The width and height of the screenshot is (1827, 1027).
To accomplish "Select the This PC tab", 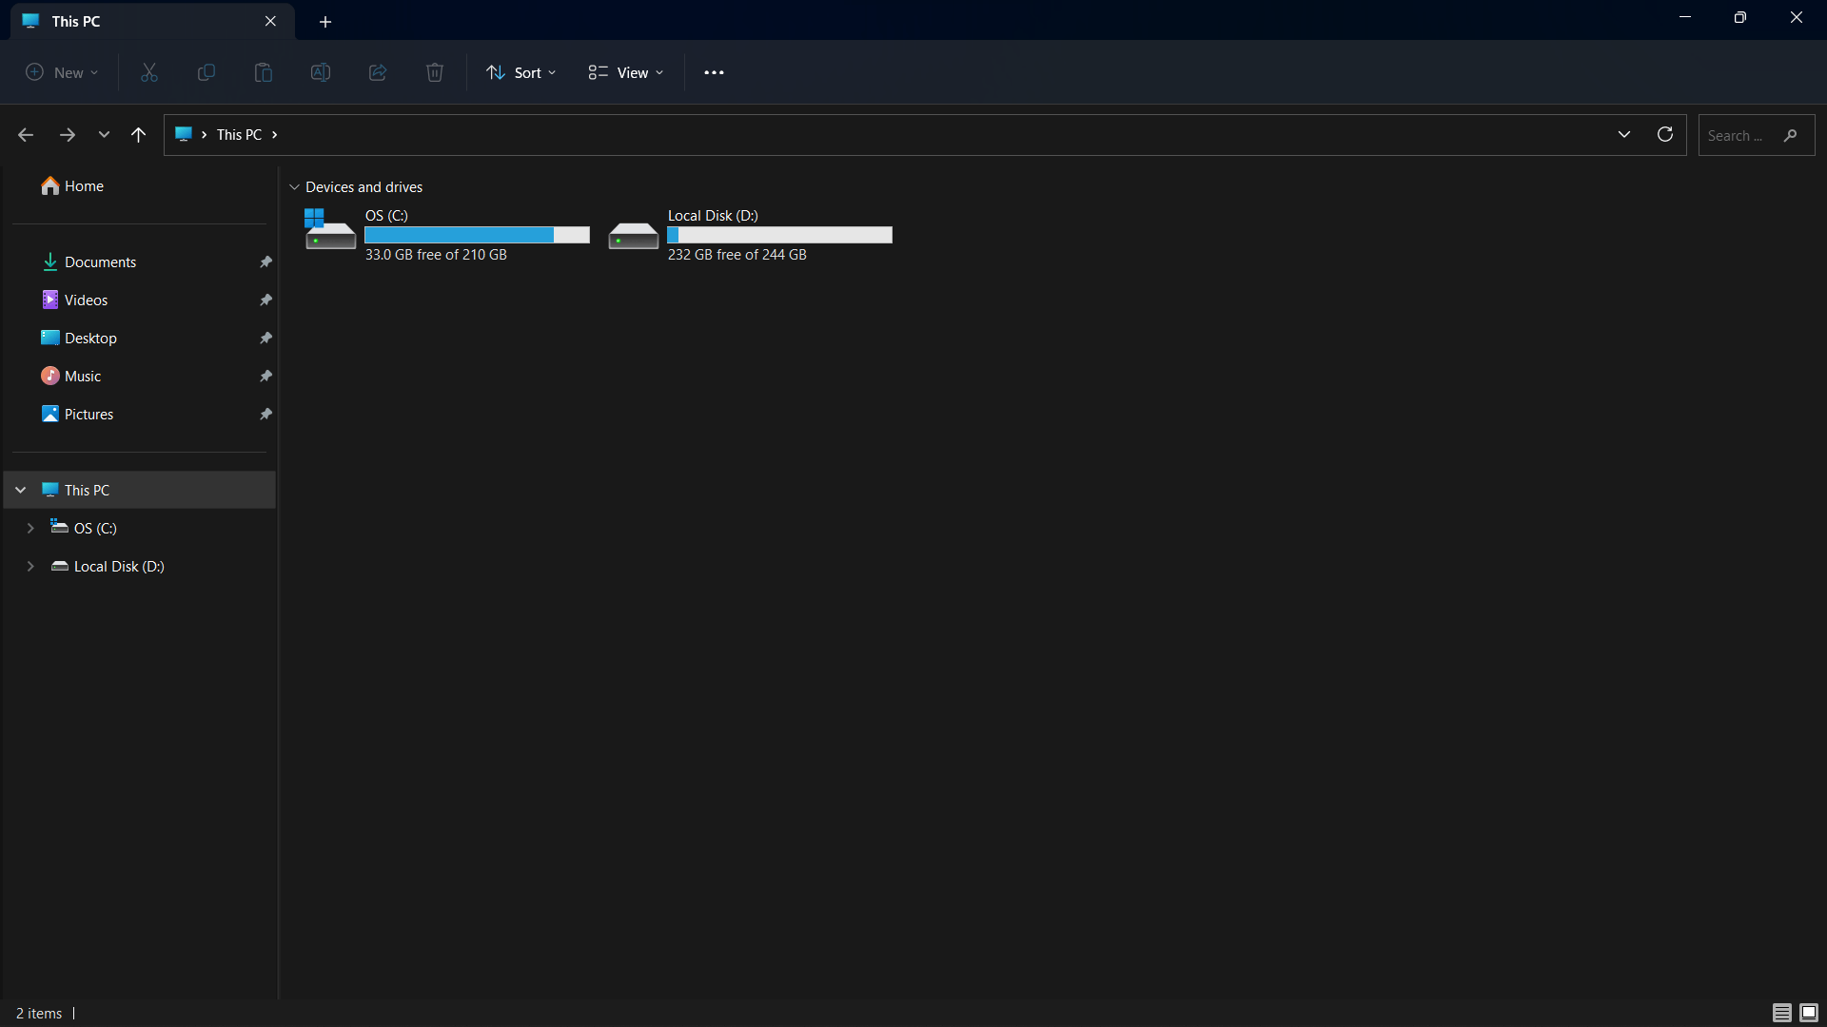I will (152, 21).
